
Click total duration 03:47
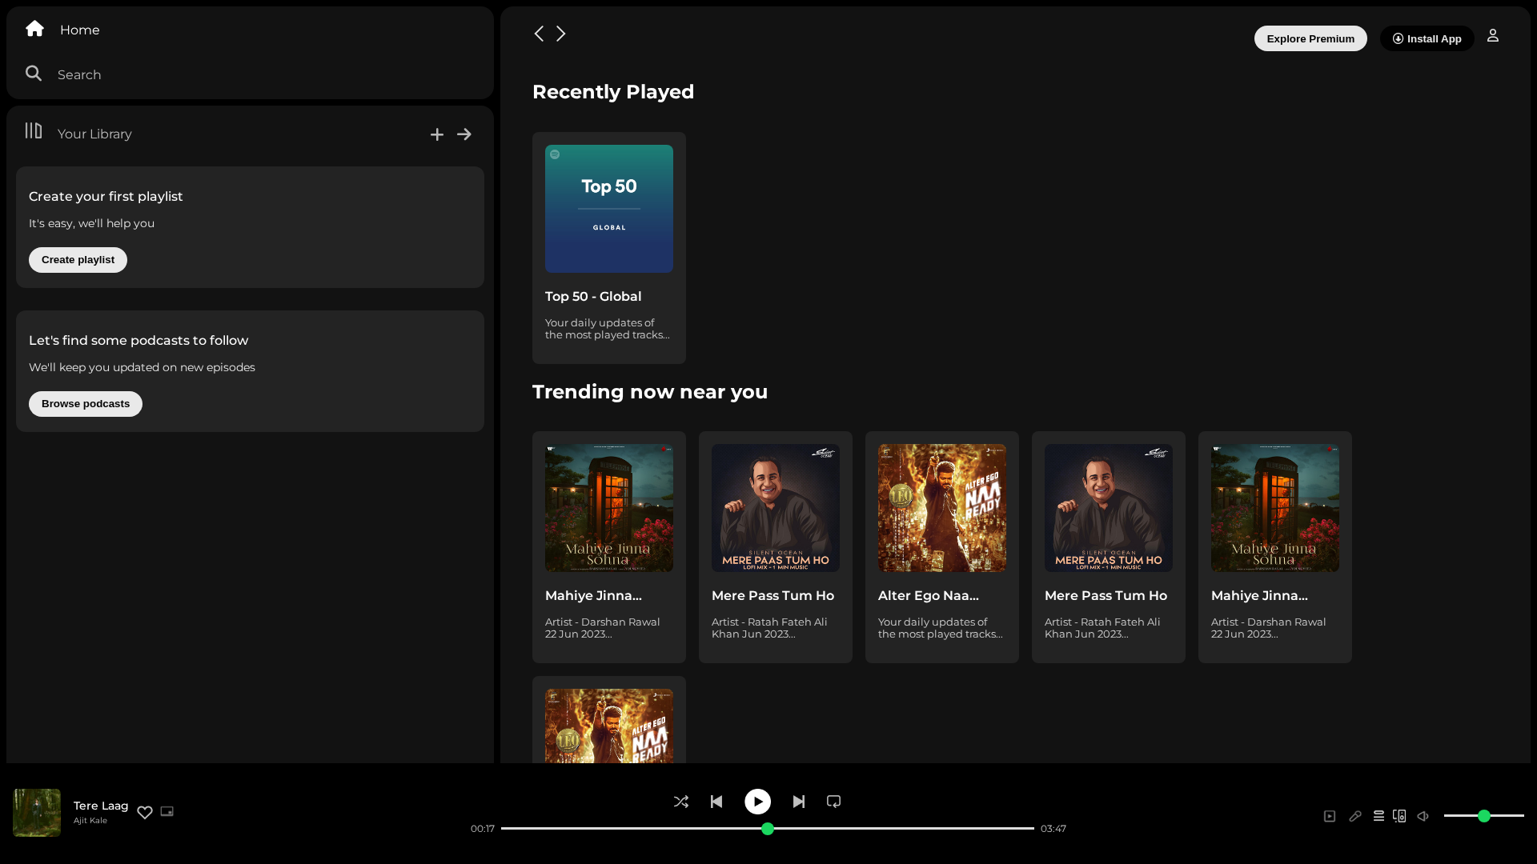coord(1053,829)
